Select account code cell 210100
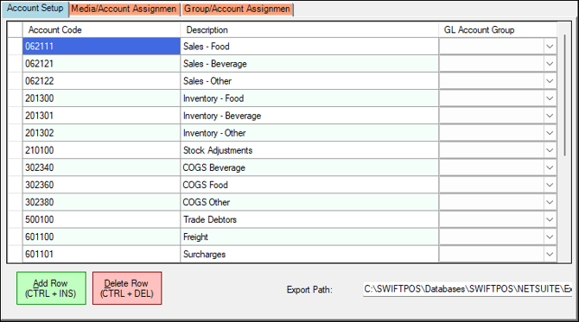Image resolution: width=579 pixels, height=322 pixels. point(102,150)
